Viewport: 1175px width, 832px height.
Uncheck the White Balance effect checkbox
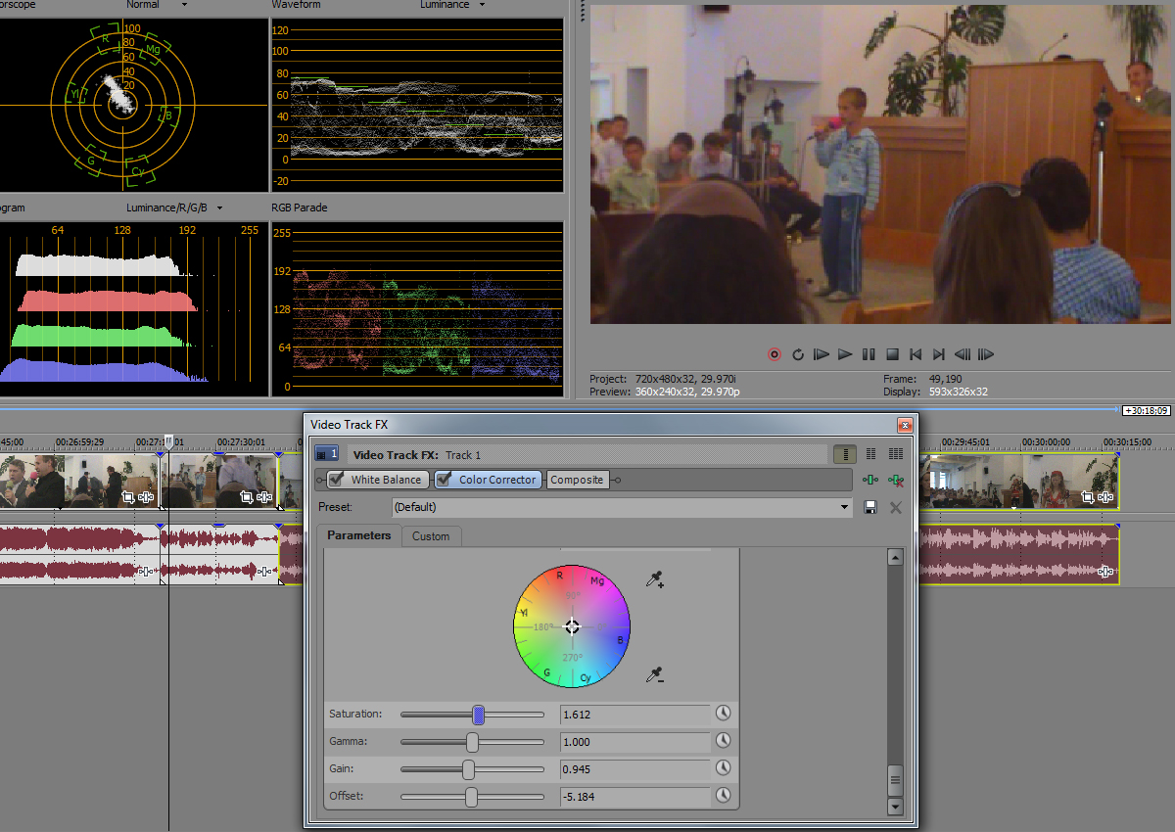point(336,480)
